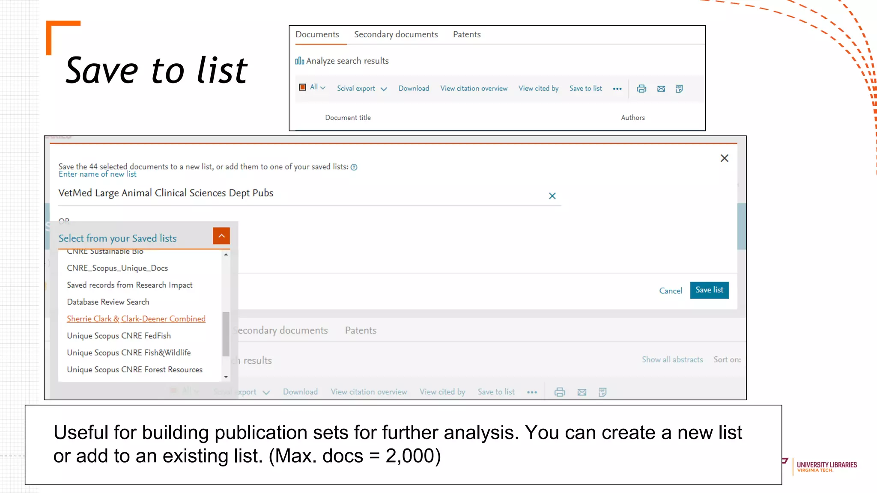Click View cited by in top toolbar
Screen dimensions: 877x493
(x=539, y=89)
